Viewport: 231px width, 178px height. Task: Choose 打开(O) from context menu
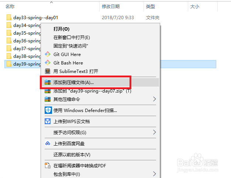point(61,29)
